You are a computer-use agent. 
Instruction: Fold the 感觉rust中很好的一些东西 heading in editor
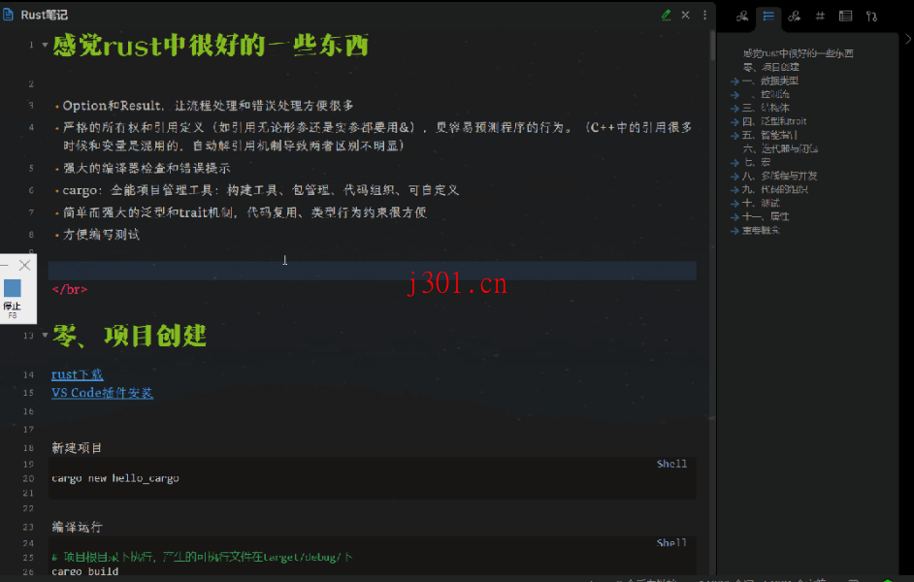tap(45, 45)
